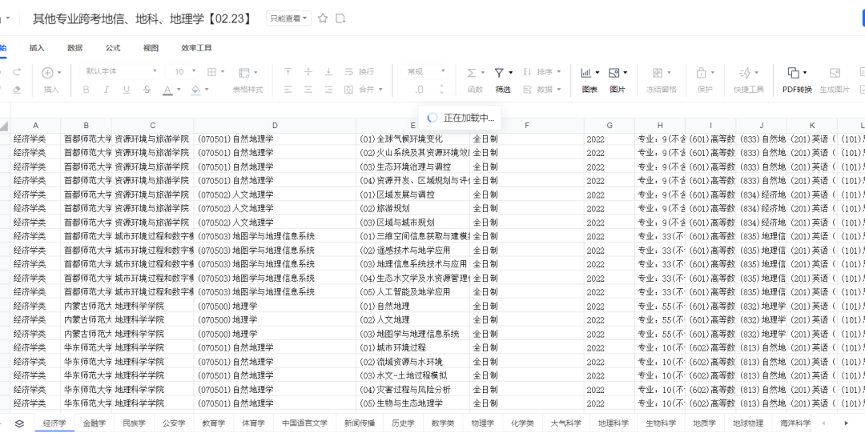Switch to the 民族学 sheet tab

[134, 423]
